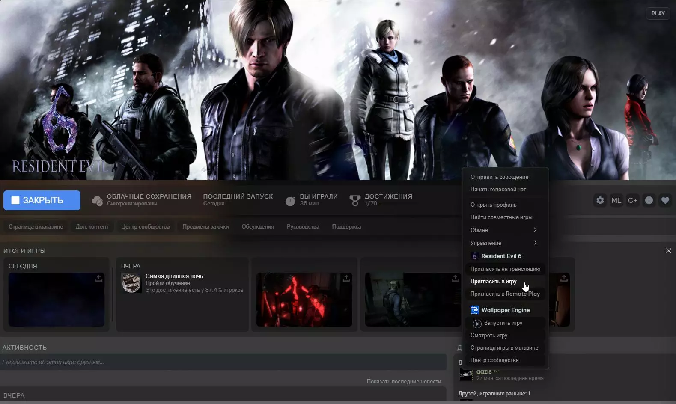Choose Отправить сообщение in the context menu

coord(499,177)
